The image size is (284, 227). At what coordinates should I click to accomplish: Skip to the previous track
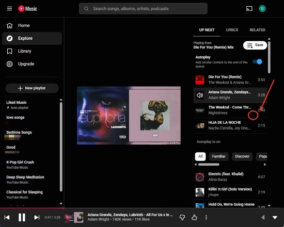pyautogui.click(x=7, y=217)
